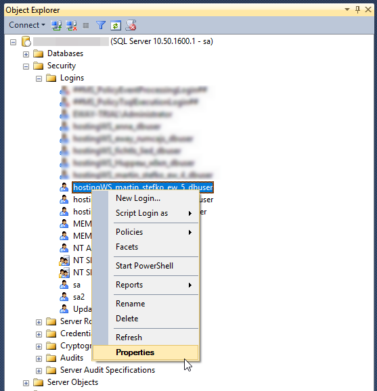Click the Server Objects folder icon
This screenshot has width=377, height=391.
pos(38,382)
